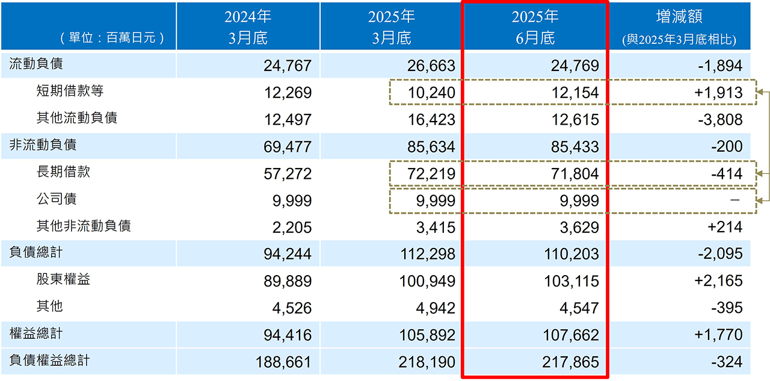Screen dimensions: 770x381
Task: Click the value 105,892
Action: (428, 335)
